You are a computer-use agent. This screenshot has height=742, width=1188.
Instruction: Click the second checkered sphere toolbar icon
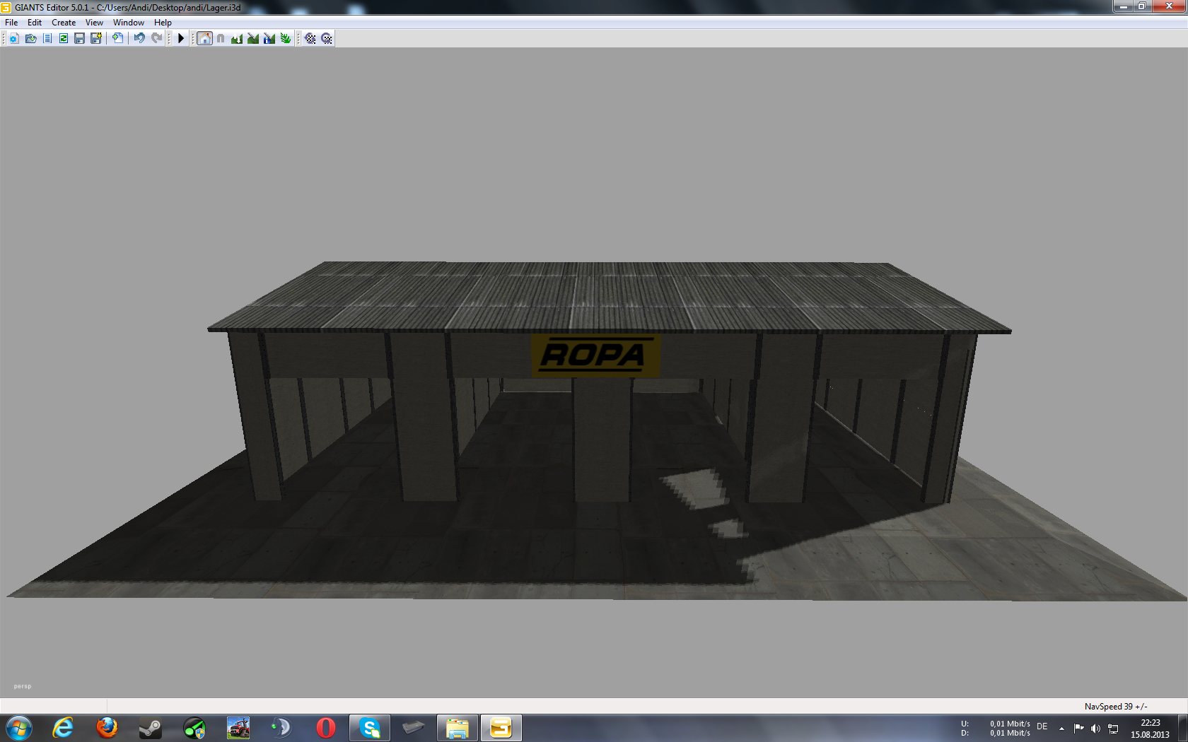(x=326, y=38)
